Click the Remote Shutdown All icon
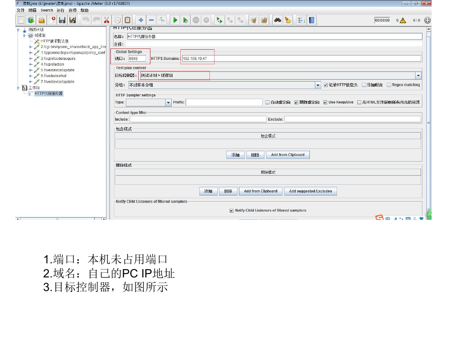Image resolution: width=462 pixels, height=347 pixels. point(240,20)
